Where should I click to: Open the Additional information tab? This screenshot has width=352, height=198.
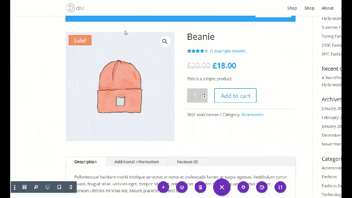(137, 162)
